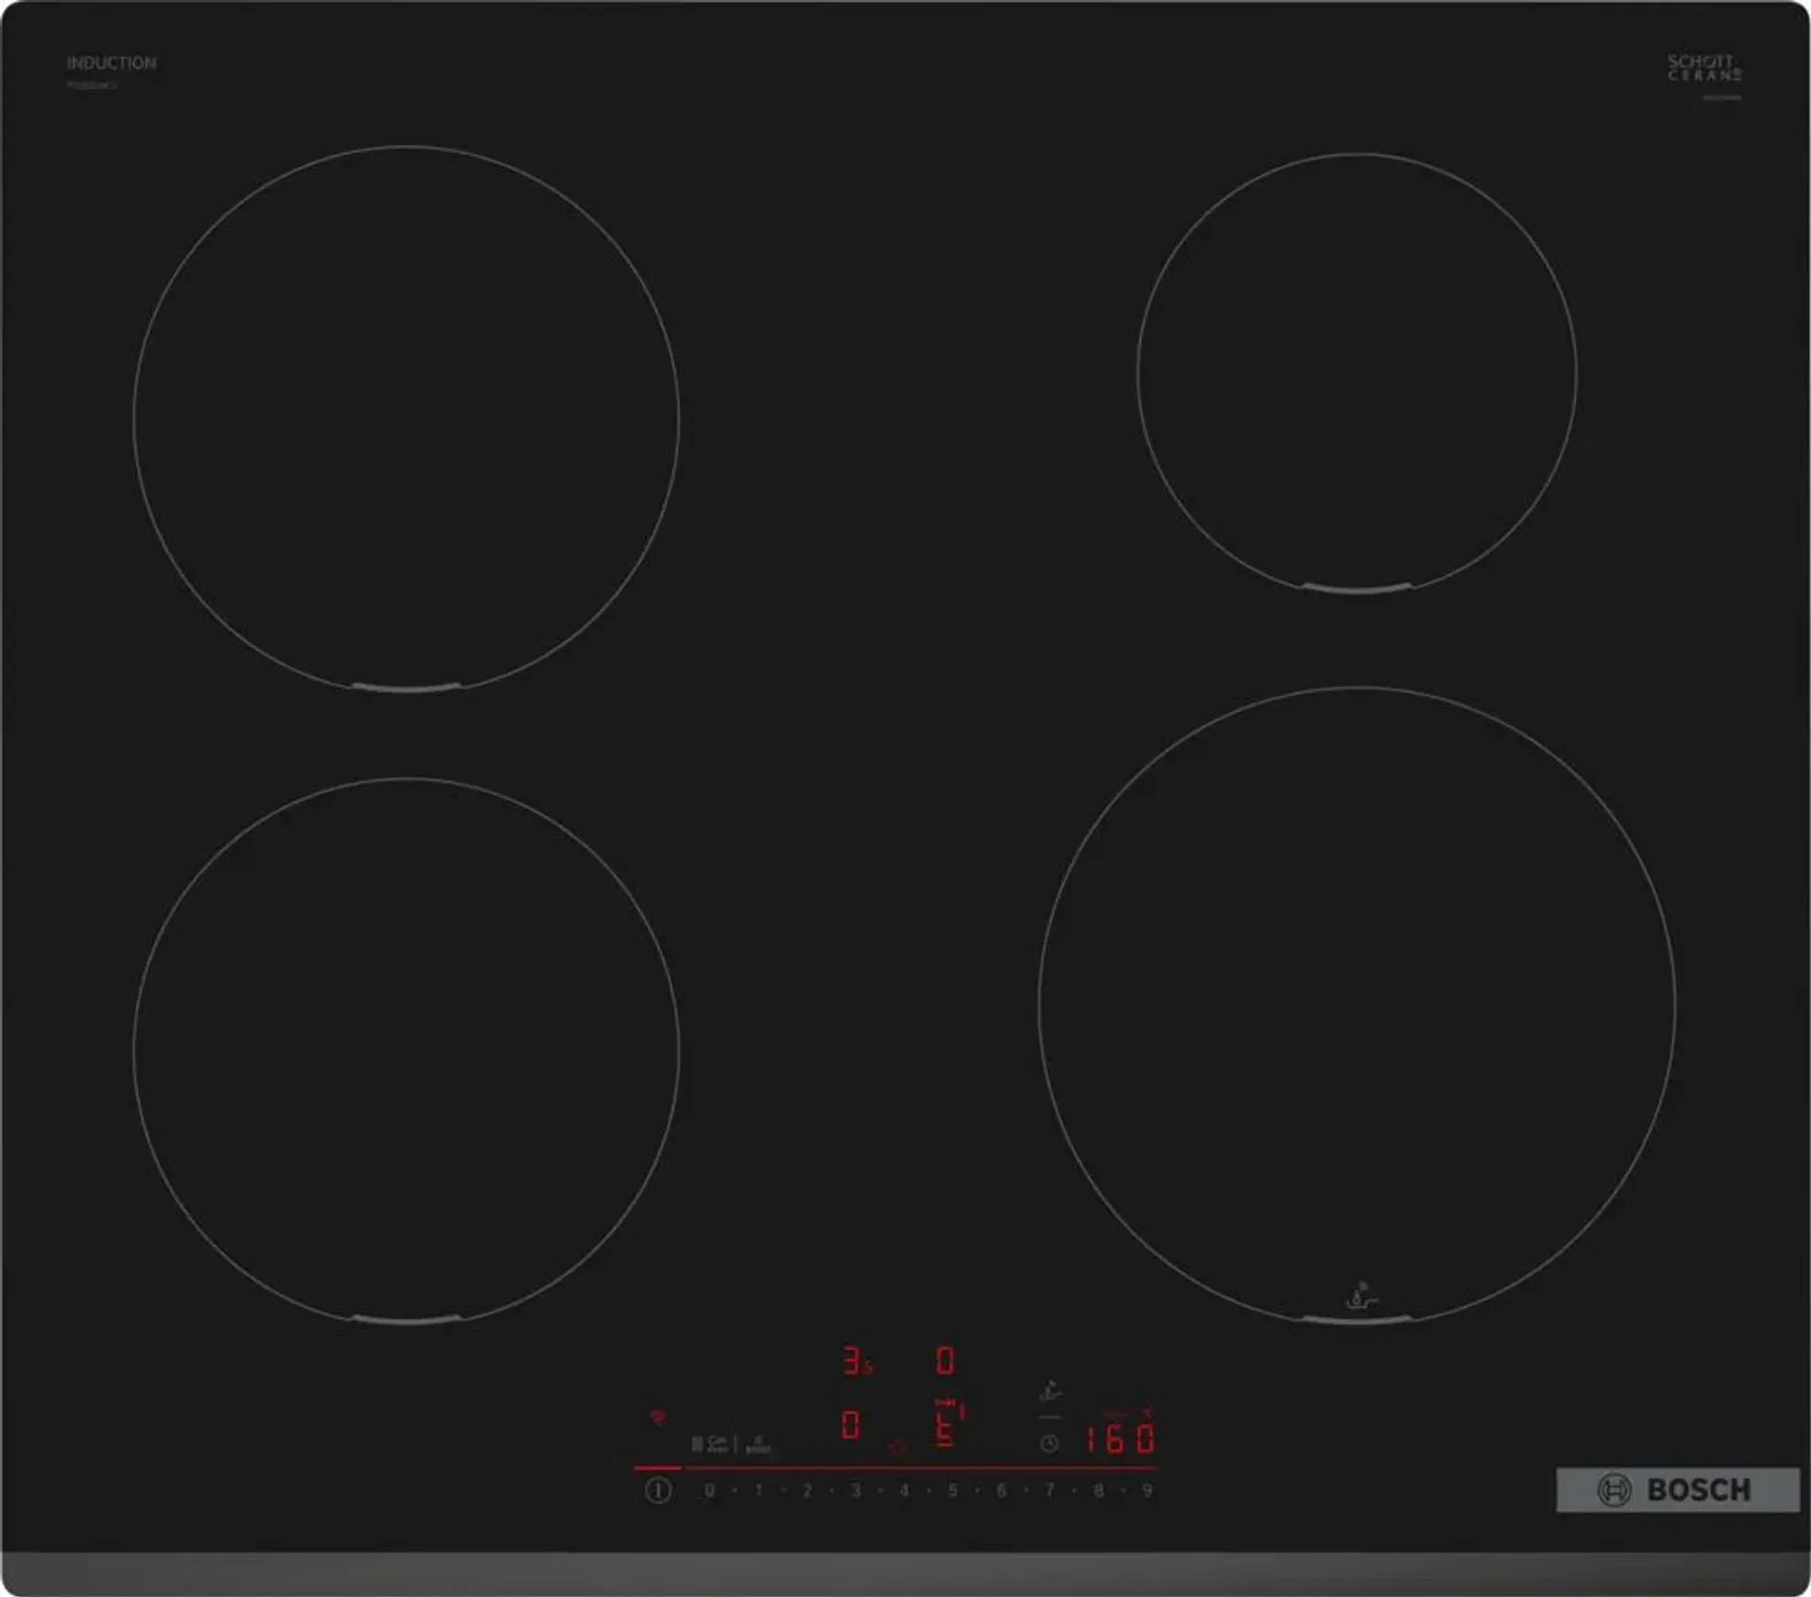Tap the timer clock symbol
Image resolution: width=1811 pixels, height=1597 pixels.
pyautogui.click(x=1049, y=1444)
